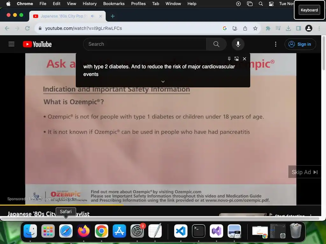Go to YouTube home via logo
This screenshot has height=244, width=326.
37,44
